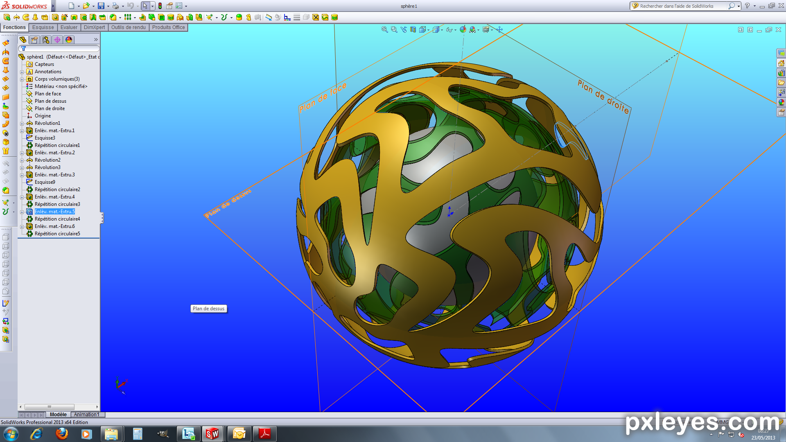Switch to the DimXpert tab
The width and height of the screenshot is (786, 442).
pos(94,27)
